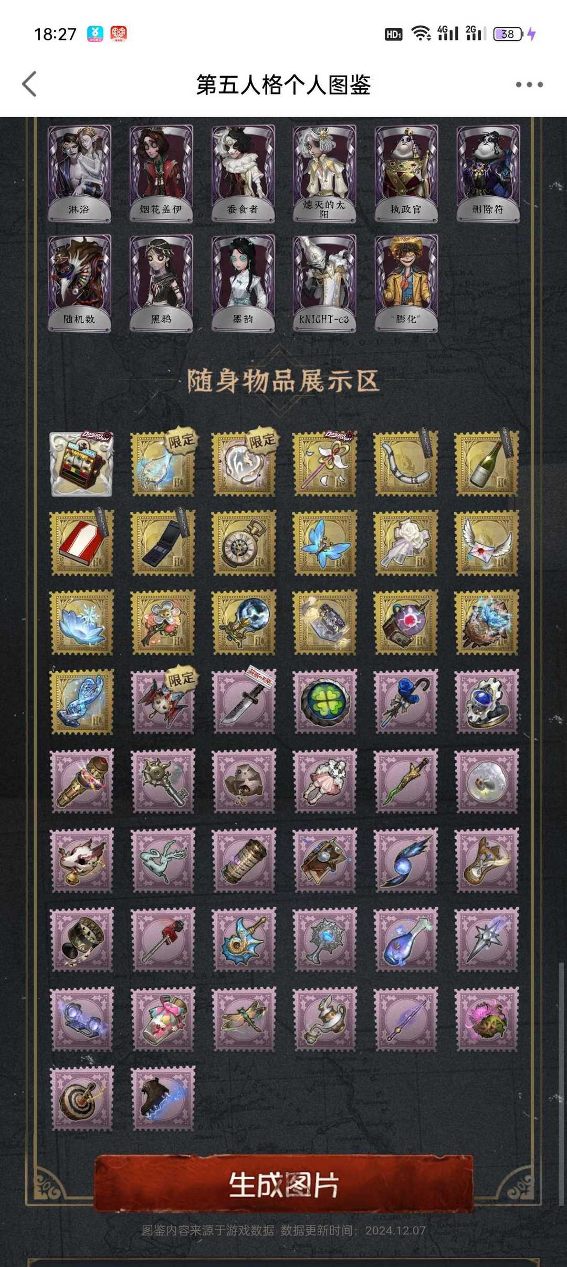567x1267 pixels.
Task: Choose the blue rose umbrella accessory
Action: [406, 701]
